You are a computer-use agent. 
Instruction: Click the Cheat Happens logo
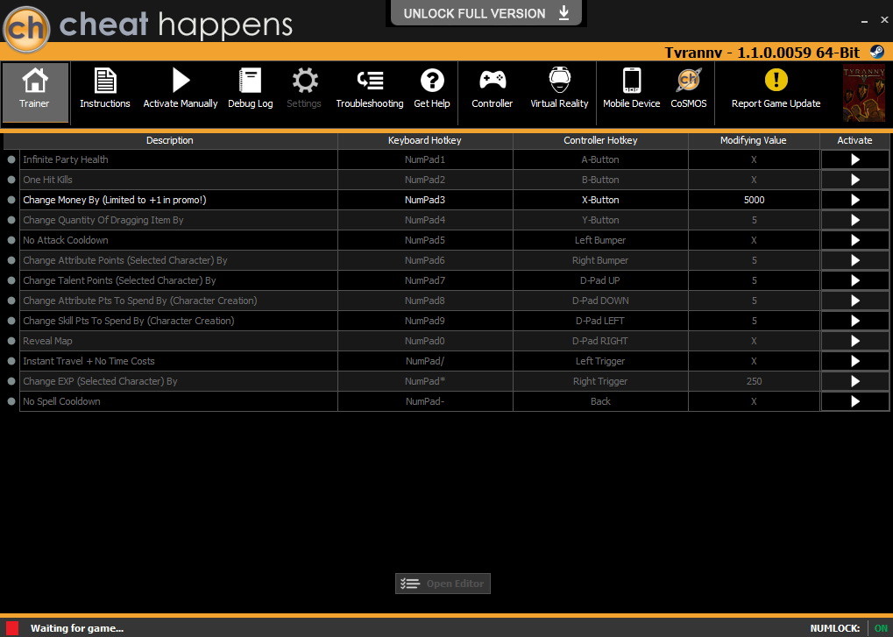pyautogui.click(x=26, y=29)
